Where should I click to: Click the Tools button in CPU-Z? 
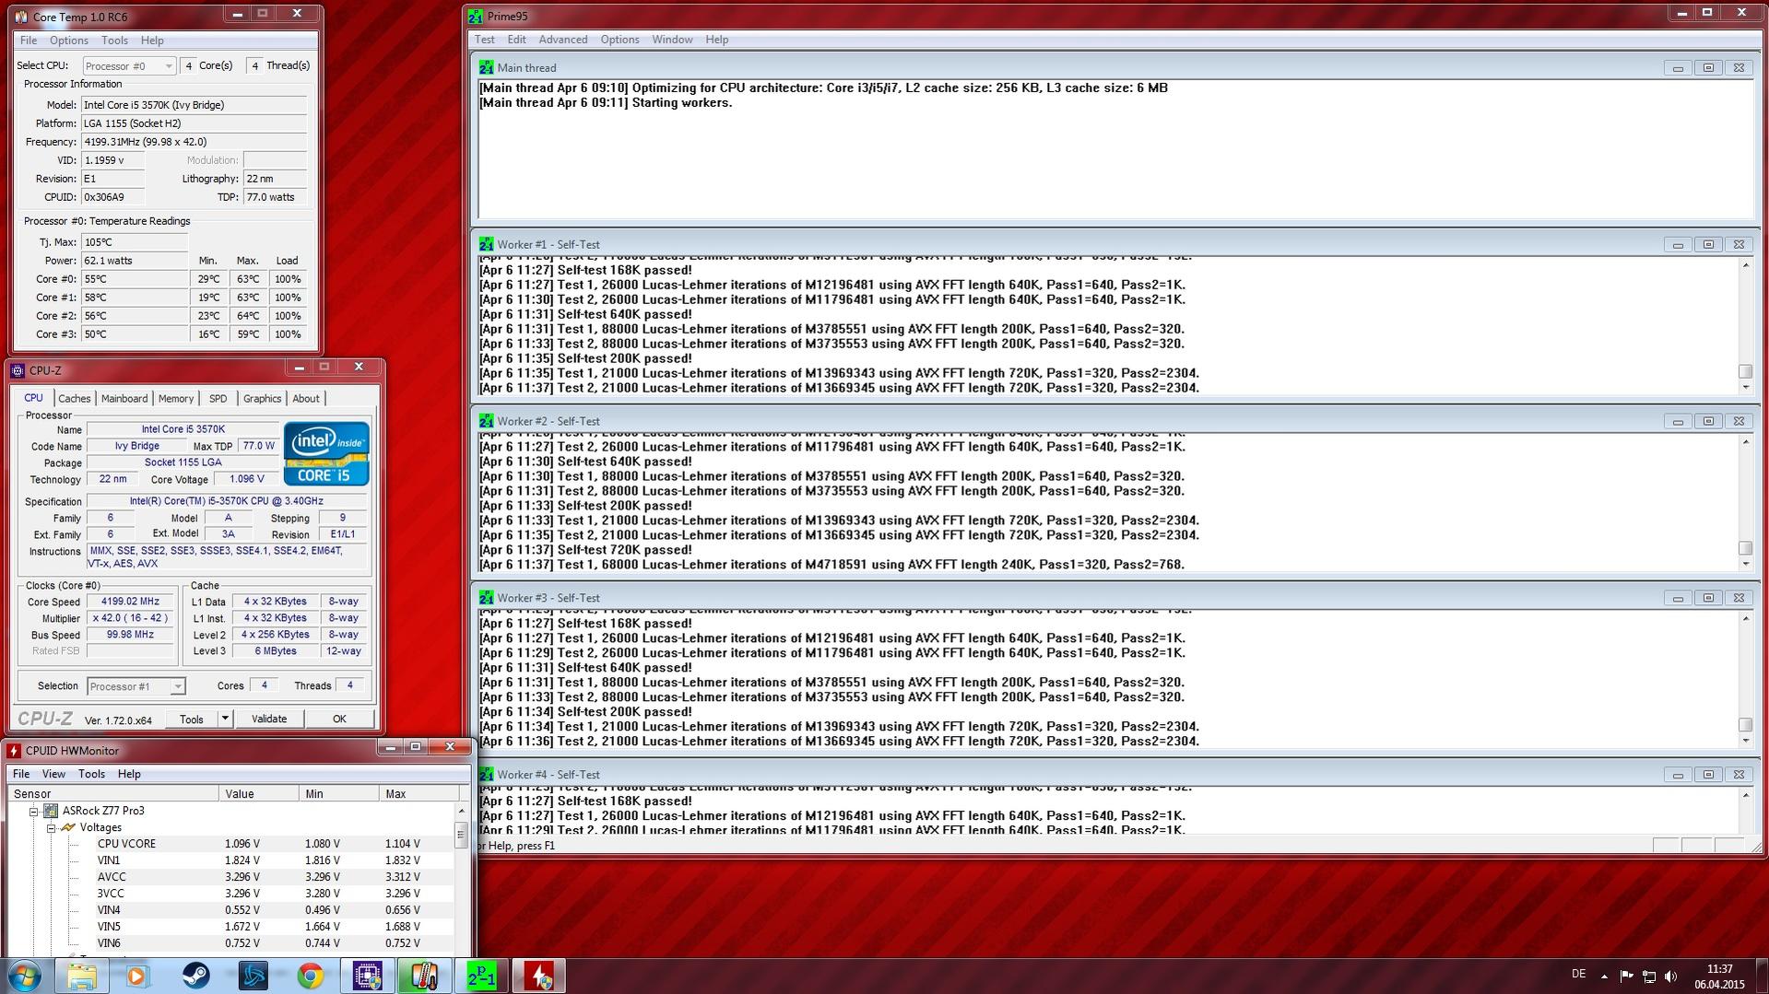[192, 719]
